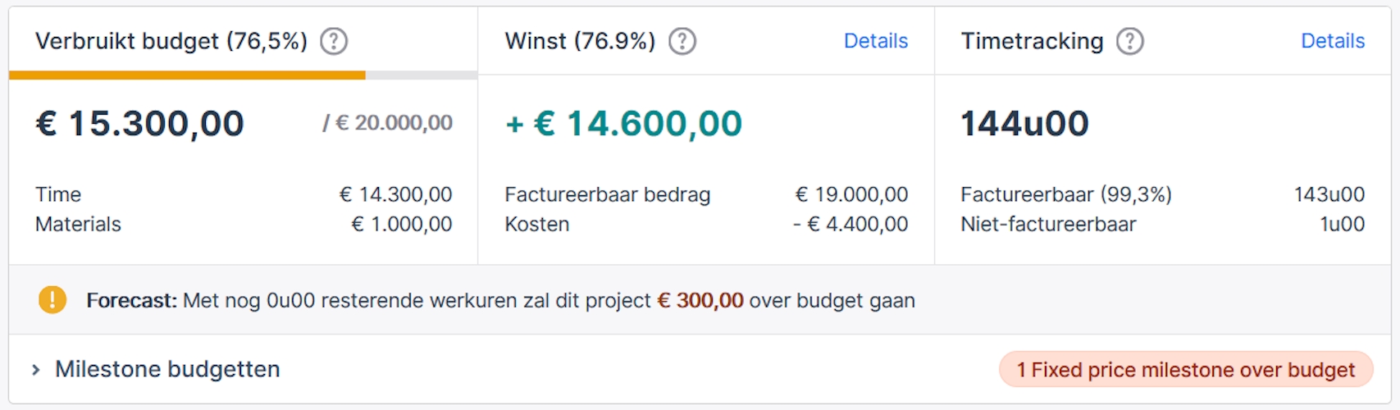
Task: Click the 144u00 total tracked time
Action: (x=1024, y=124)
